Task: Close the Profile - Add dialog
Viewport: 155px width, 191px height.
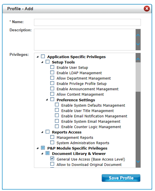Action: pyautogui.click(x=147, y=9)
